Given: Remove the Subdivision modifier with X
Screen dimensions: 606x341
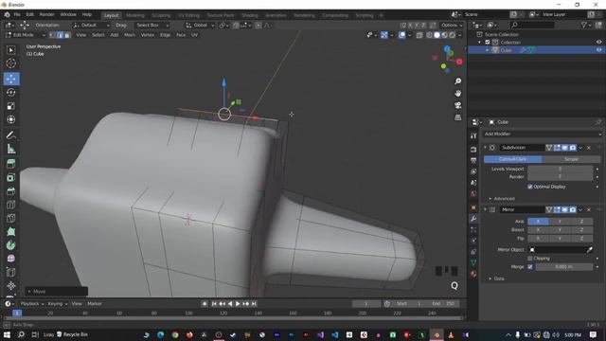Looking at the screenshot, I should tap(589, 148).
